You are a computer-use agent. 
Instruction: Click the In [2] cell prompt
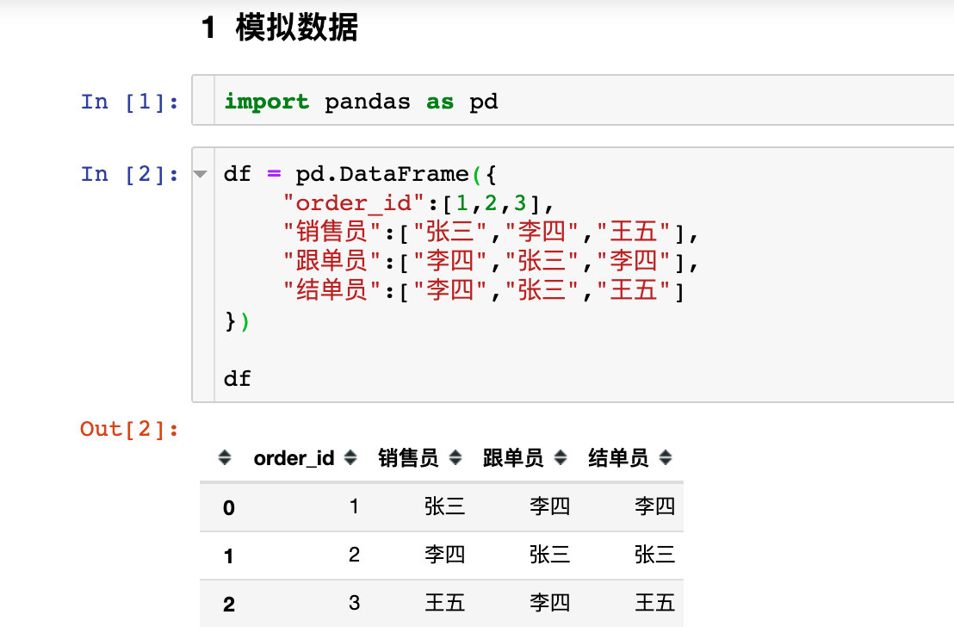(130, 174)
